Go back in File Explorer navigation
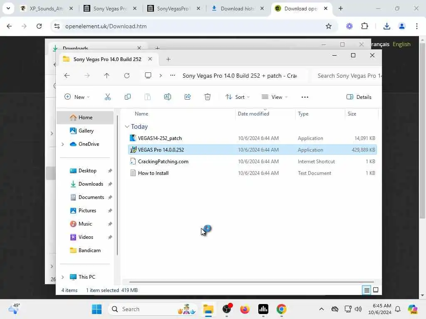This screenshot has width=426, height=319. point(67,76)
